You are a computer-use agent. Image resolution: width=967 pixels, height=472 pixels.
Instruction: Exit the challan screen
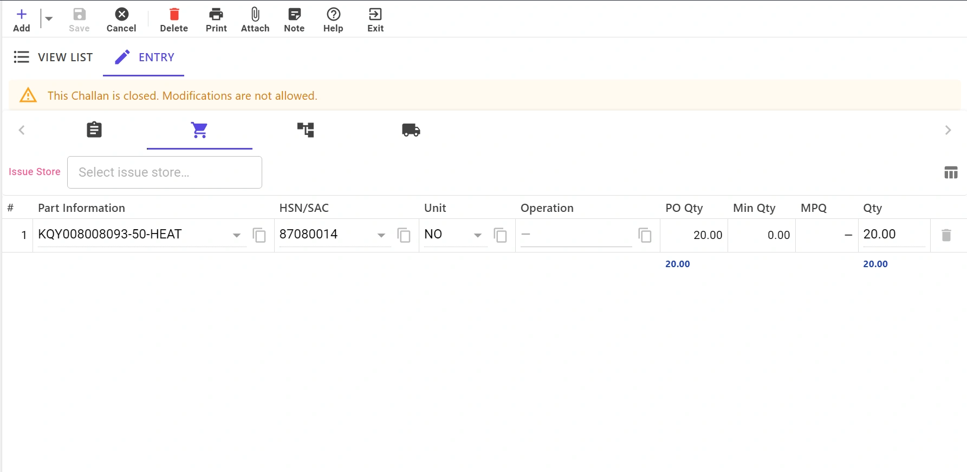tap(375, 20)
